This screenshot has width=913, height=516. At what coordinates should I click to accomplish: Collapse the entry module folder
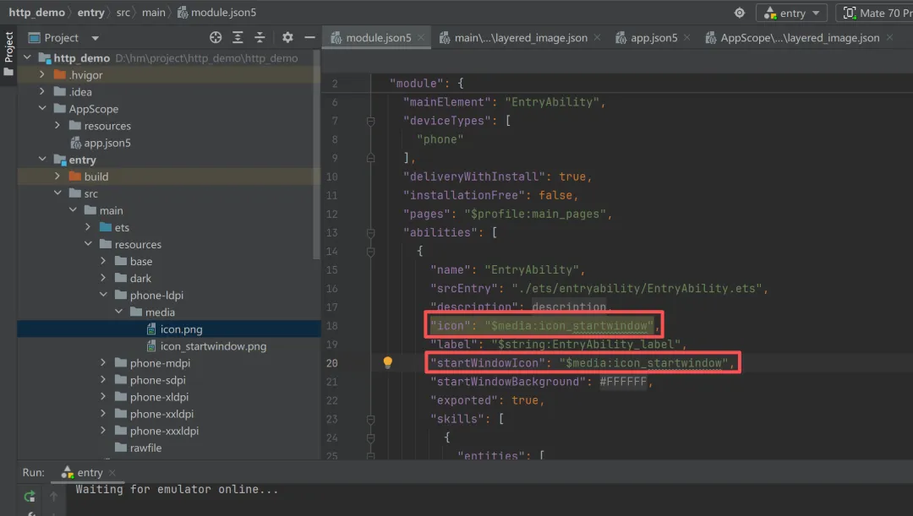pos(42,160)
